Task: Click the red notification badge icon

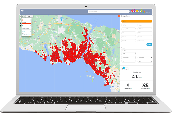Action: [132, 11]
